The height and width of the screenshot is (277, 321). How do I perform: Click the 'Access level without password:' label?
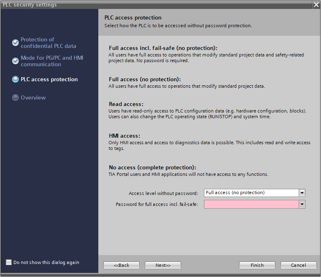tap(163, 193)
